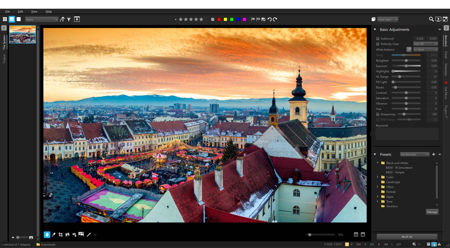450x248 pixels.
Task: Rate image with three stars
Action: pyautogui.click(x=191, y=19)
